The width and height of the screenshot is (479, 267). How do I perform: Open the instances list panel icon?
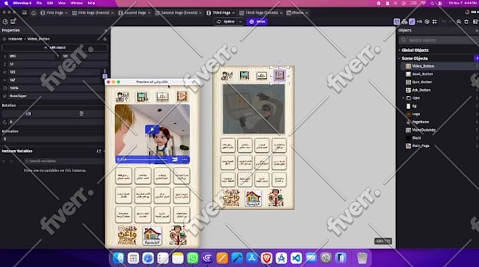419,22
